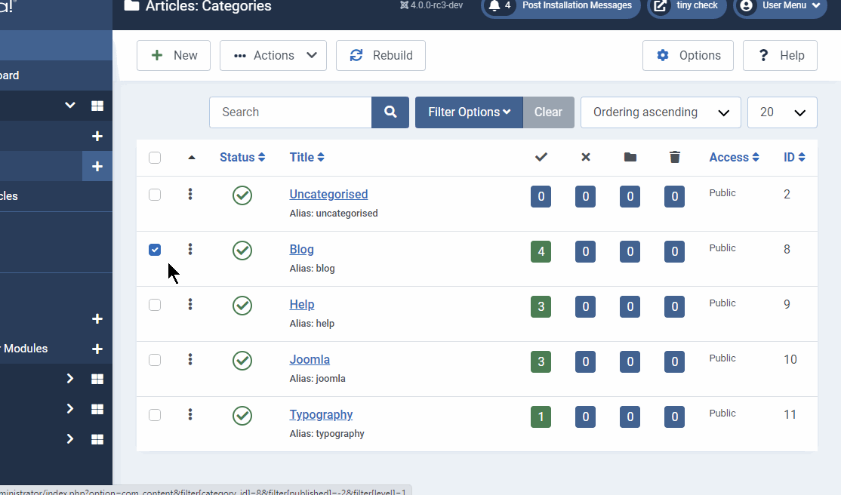
Task: Open three-dot menu for Joomla row
Action: coord(190,359)
